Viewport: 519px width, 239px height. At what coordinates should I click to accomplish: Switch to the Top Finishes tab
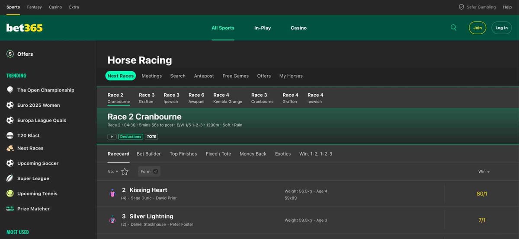[x=183, y=154]
